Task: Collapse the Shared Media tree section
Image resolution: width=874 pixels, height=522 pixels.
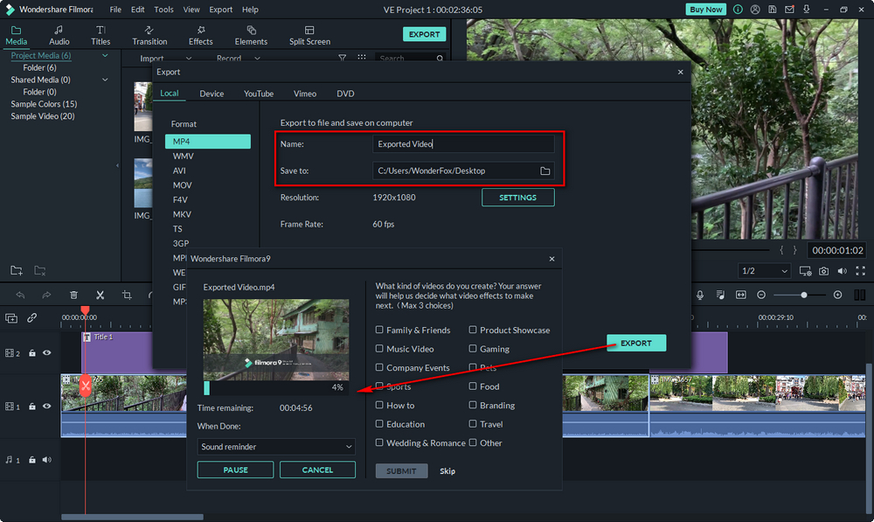Action: [x=105, y=80]
